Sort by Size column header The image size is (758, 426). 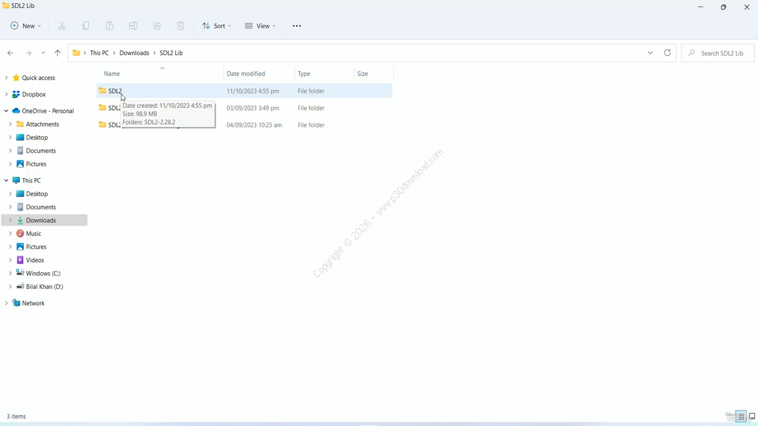[x=362, y=74]
